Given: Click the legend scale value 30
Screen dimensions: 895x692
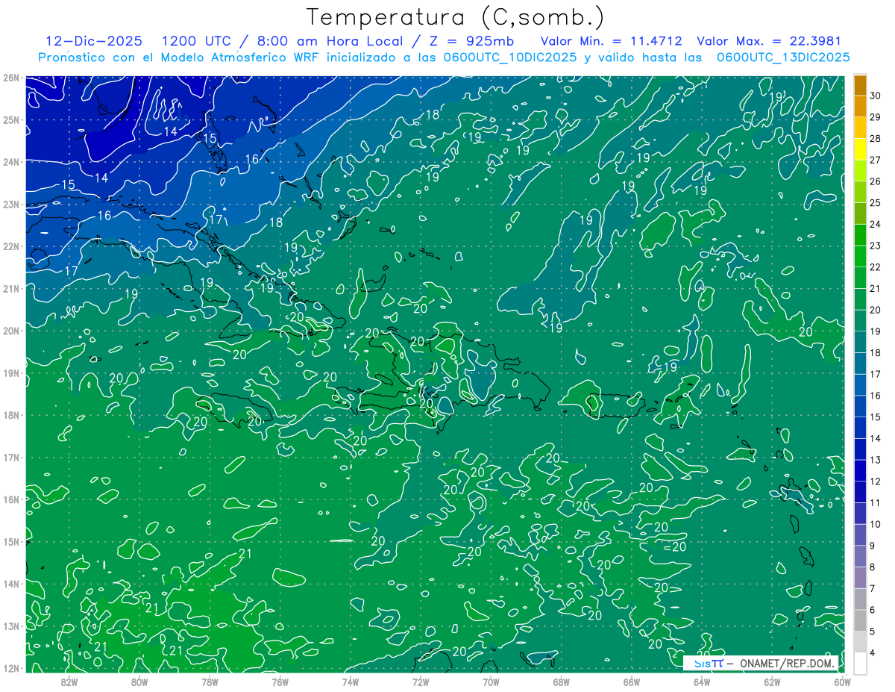Looking at the screenshot, I should pos(876,96).
